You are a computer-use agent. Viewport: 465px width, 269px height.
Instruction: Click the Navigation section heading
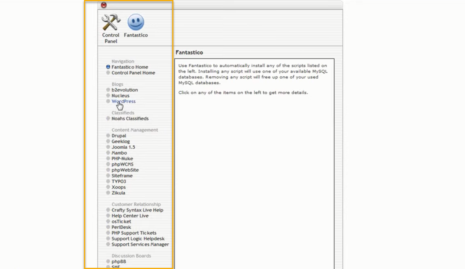point(123,61)
